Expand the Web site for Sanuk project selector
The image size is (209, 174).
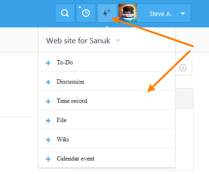[x=118, y=40]
